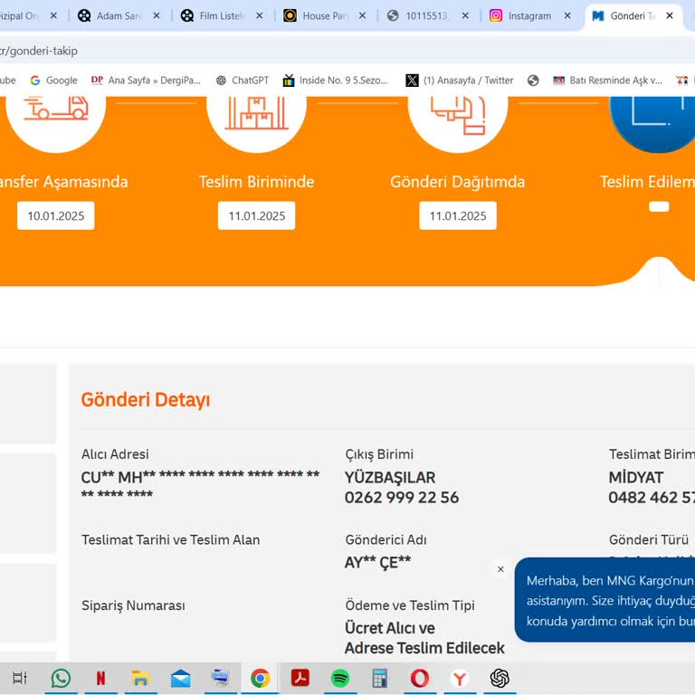Open the Inside No. 9 bookmark
This screenshot has height=695, width=695.
tap(336, 81)
